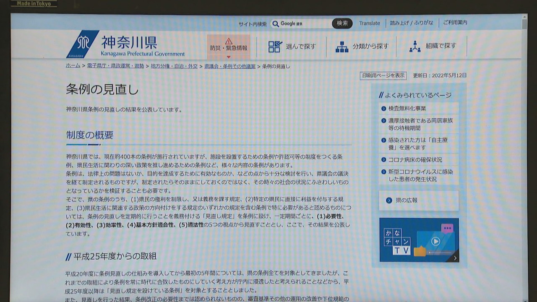Open コロナ病床の確保状況 link
537x302 pixels.
[x=415, y=160]
